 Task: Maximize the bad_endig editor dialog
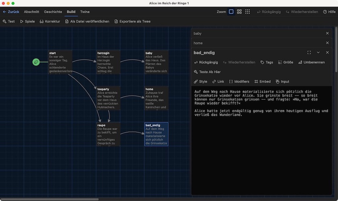click(x=309, y=53)
